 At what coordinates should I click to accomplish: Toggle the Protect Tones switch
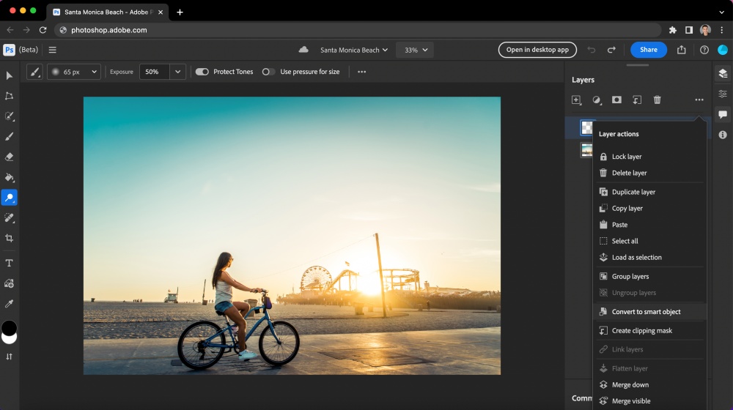pyautogui.click(x=202, y=72)
